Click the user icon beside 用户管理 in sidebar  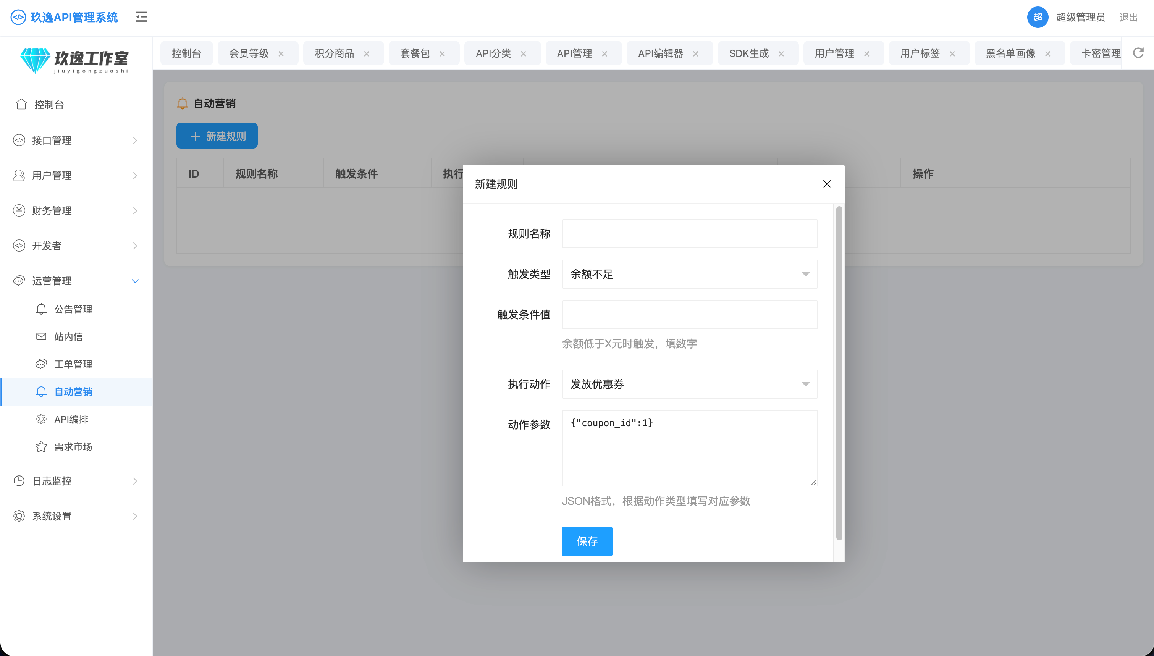click(x=19, y=175)
